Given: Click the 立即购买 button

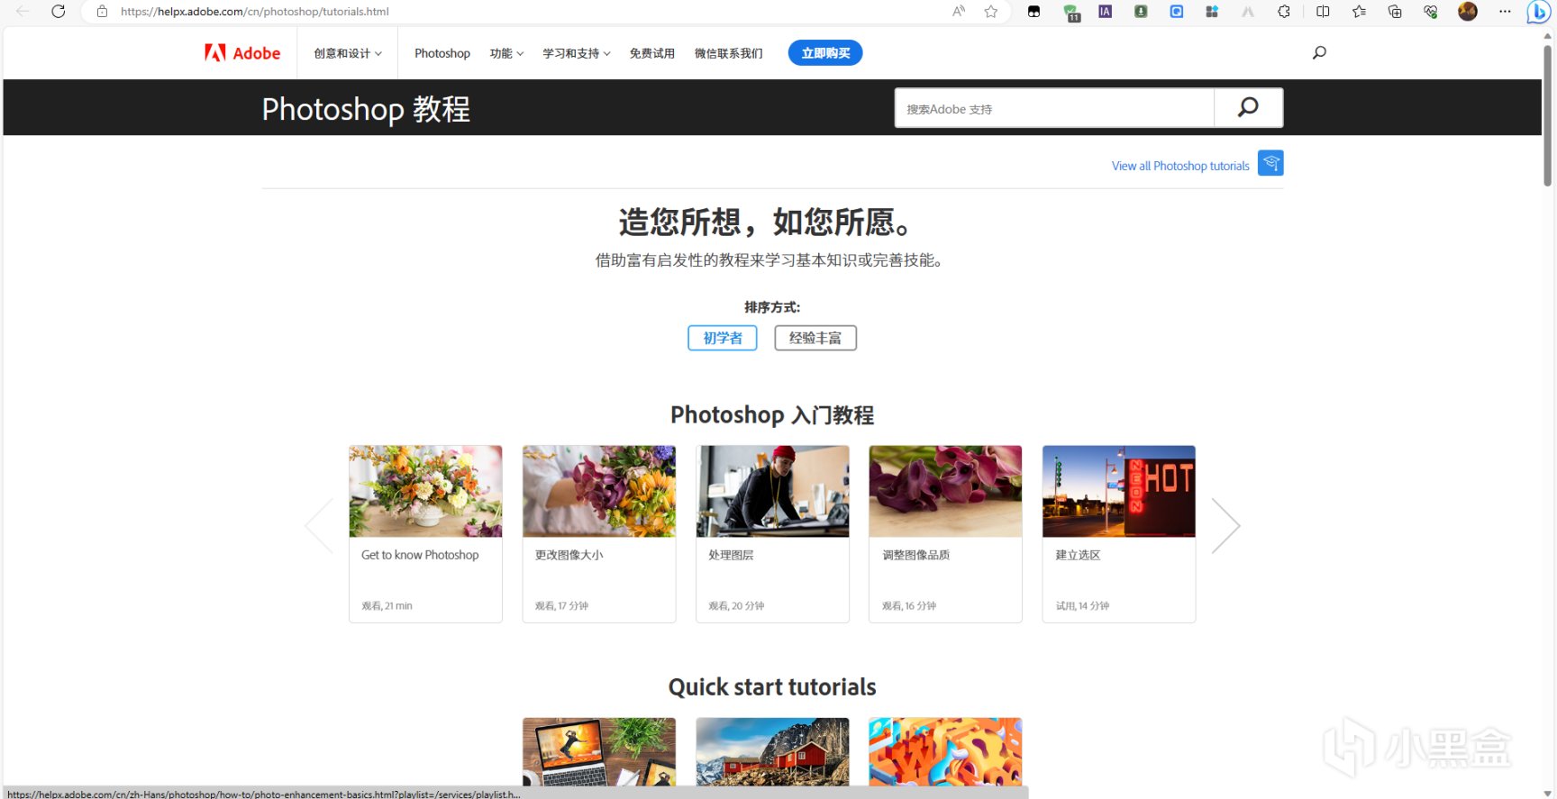Looking at the screenshot, I should pos(825,53).
